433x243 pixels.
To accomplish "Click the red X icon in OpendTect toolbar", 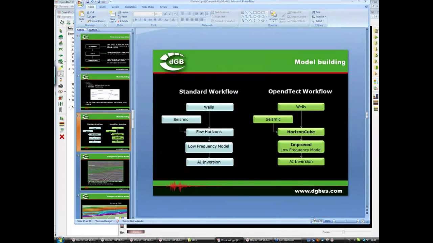I will pos(62,137).
